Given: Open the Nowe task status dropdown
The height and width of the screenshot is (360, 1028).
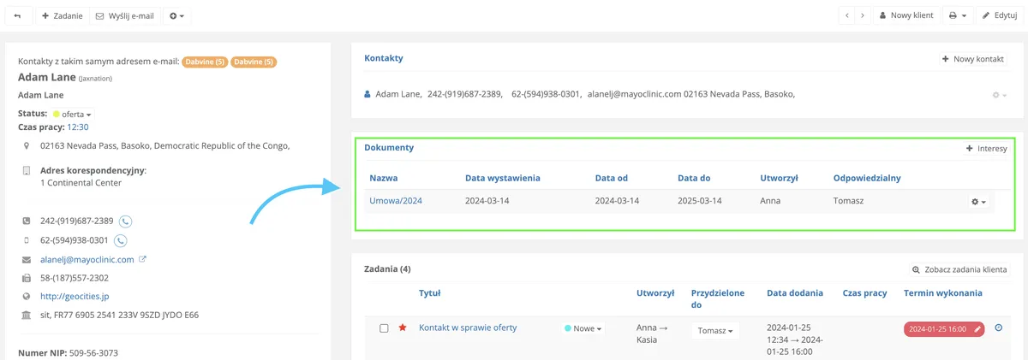Looking at the screenshot, I should [x=583, y=328].
